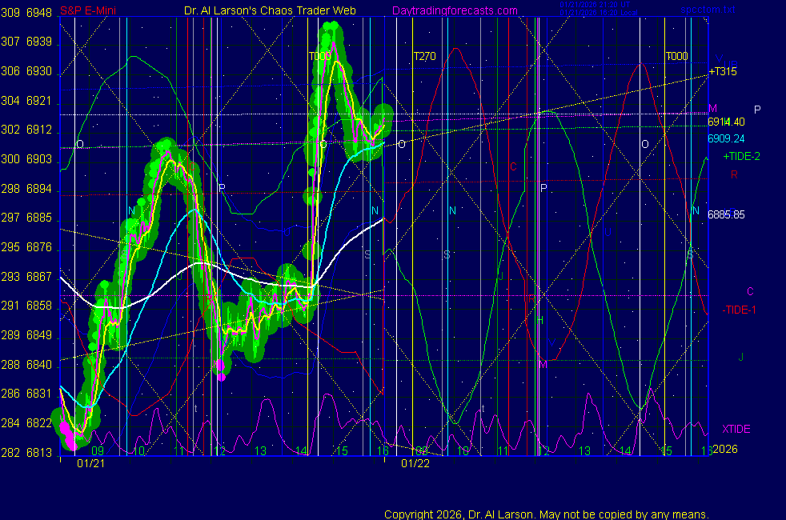Click the magenta XTIDE legend label
Viewport: 786px width, 520px height.
736,430
